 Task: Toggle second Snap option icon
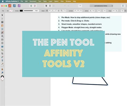(116, 11)
